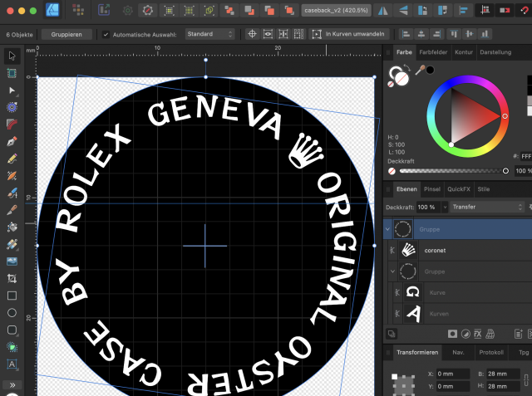The width and height of the screenshot is (532, 396).
Task: Select the Pen tool
Action: pyautogui.click(x=12, y=142)
